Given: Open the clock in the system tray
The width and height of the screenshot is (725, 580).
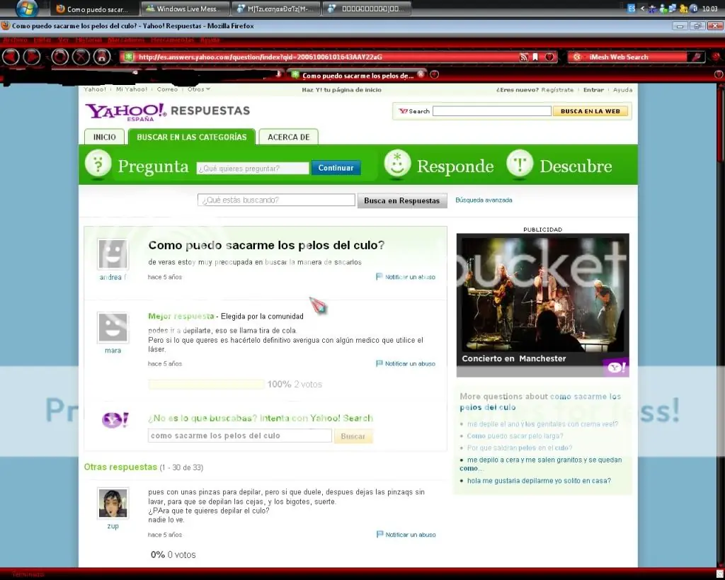Looking at the screenshot, I should [709, 8].
